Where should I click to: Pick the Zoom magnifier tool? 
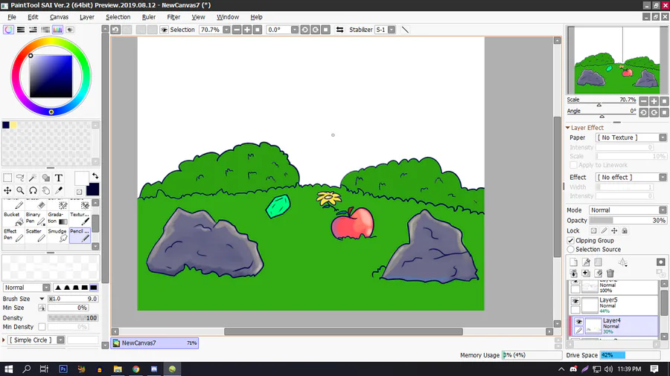click(x=20, y=190)
